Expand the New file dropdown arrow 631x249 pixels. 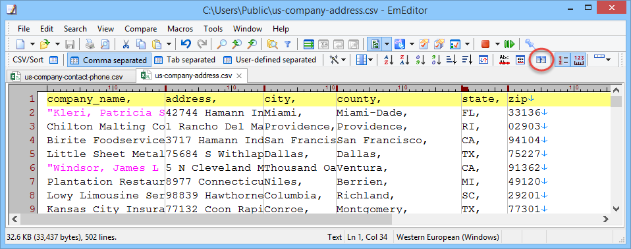(32, 44)
